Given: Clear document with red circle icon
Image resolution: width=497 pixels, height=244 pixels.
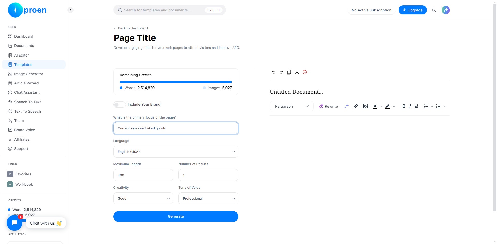Looking at the screenshot, I should pos(305,72).
